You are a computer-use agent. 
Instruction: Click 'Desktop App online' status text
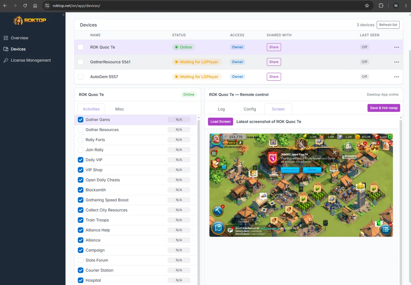click(x=383, y=94)
